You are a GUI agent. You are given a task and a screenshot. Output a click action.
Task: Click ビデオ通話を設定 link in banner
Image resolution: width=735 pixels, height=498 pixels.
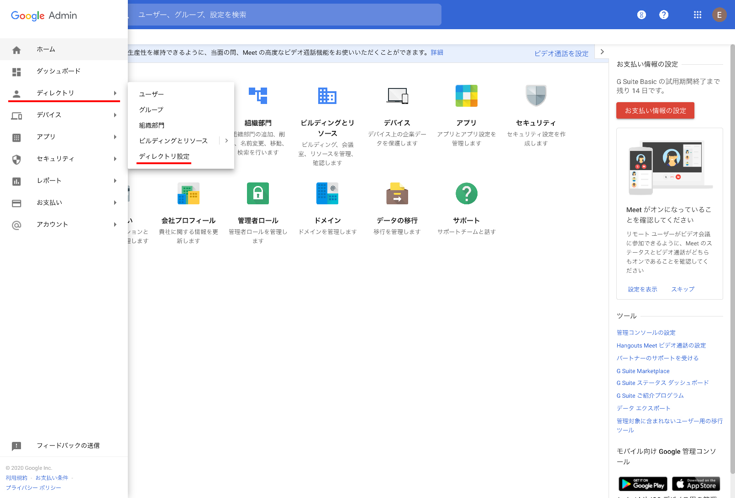click(562, 53)
